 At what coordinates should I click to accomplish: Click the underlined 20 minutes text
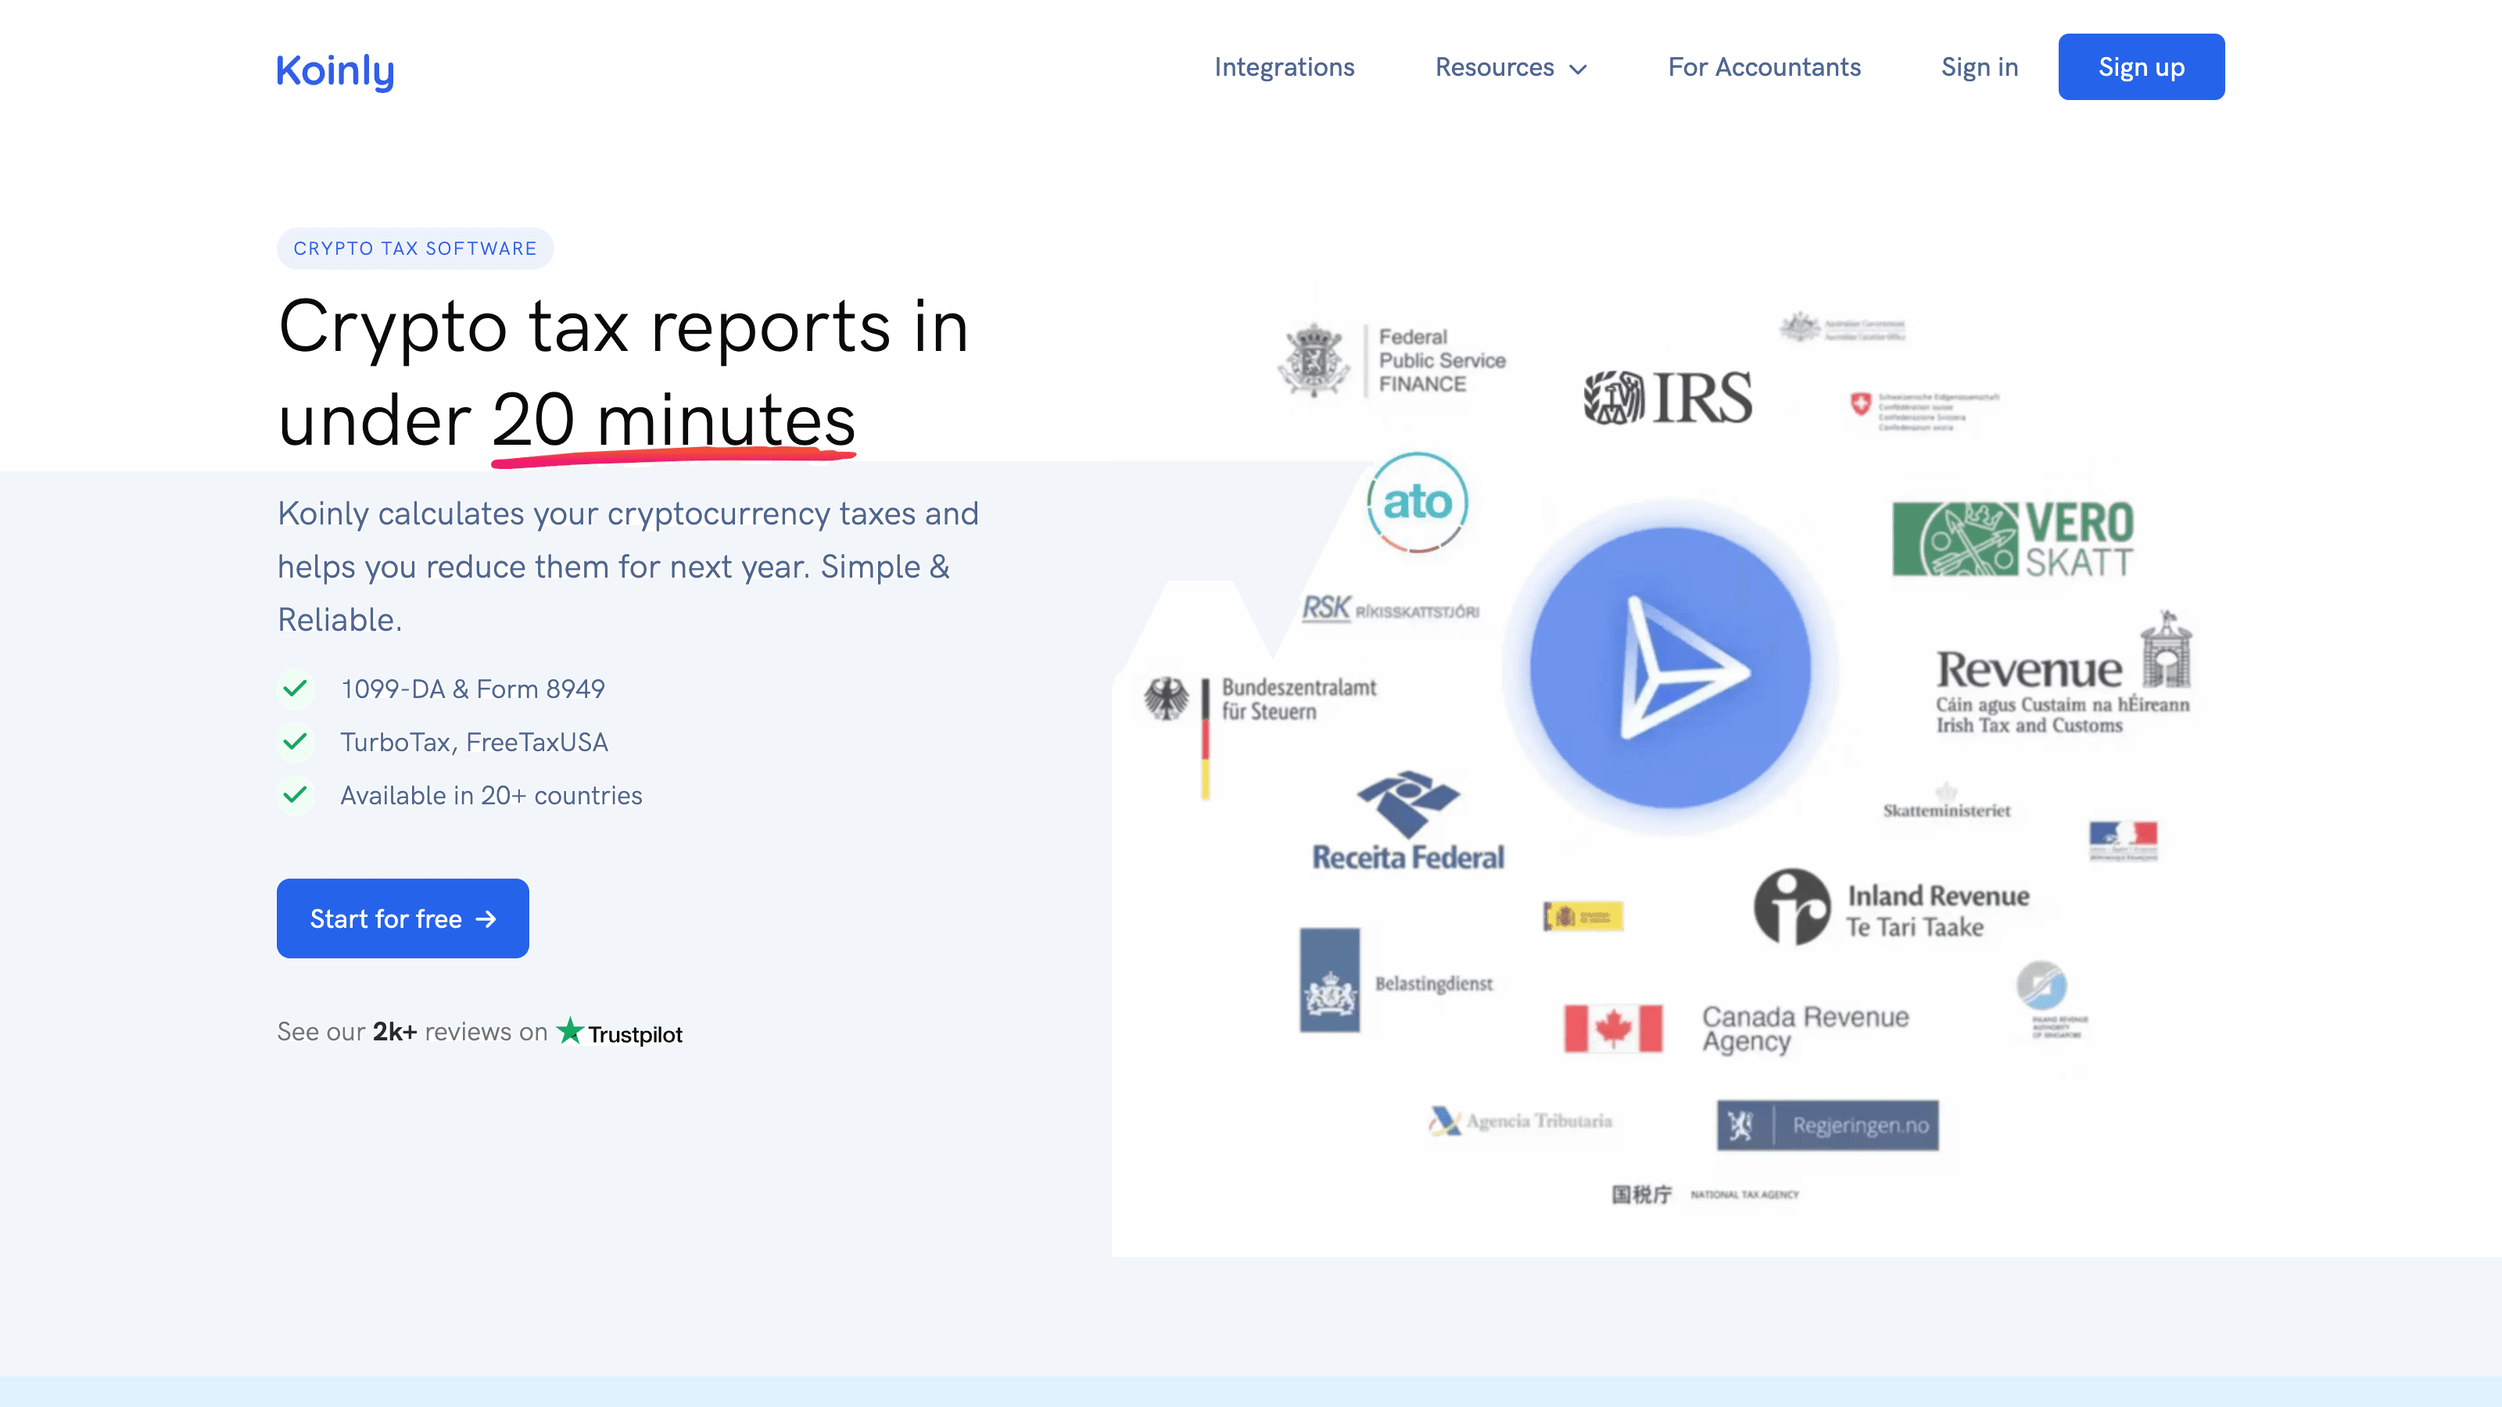tap(673, 420)
